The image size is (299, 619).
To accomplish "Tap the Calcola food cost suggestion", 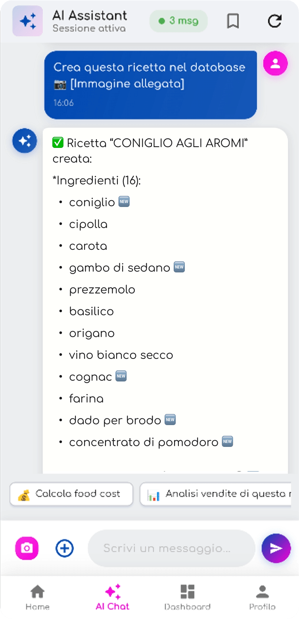I will pyautogui.click(x=71, y=494).
